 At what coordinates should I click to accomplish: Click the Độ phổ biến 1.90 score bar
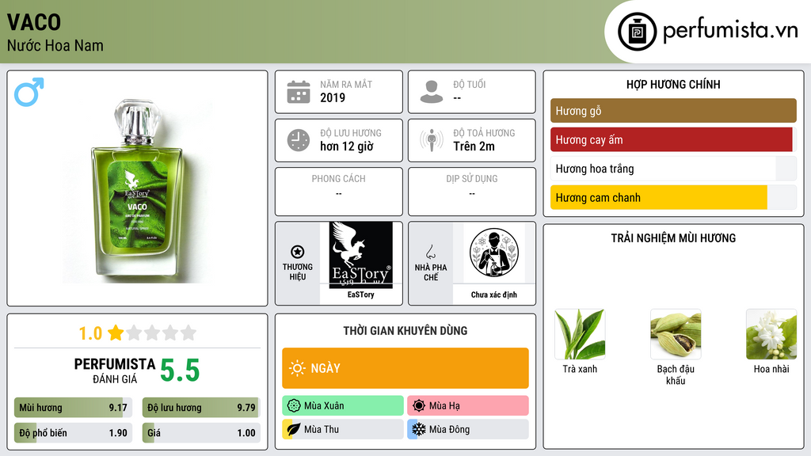click(x=73, y=433)
